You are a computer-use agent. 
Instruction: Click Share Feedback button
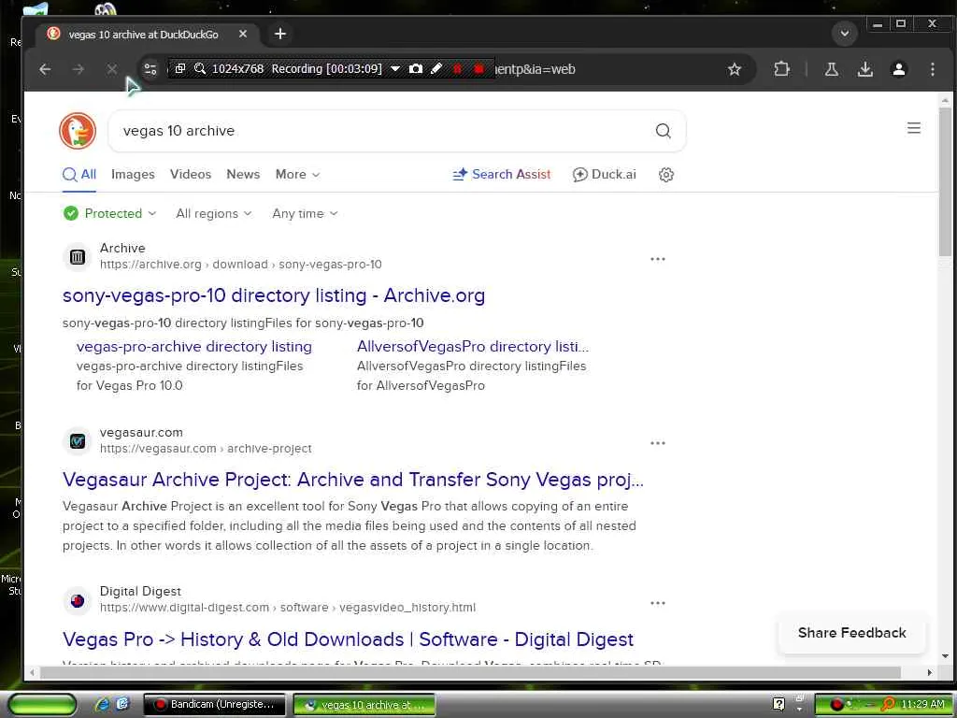pos(851,633)
